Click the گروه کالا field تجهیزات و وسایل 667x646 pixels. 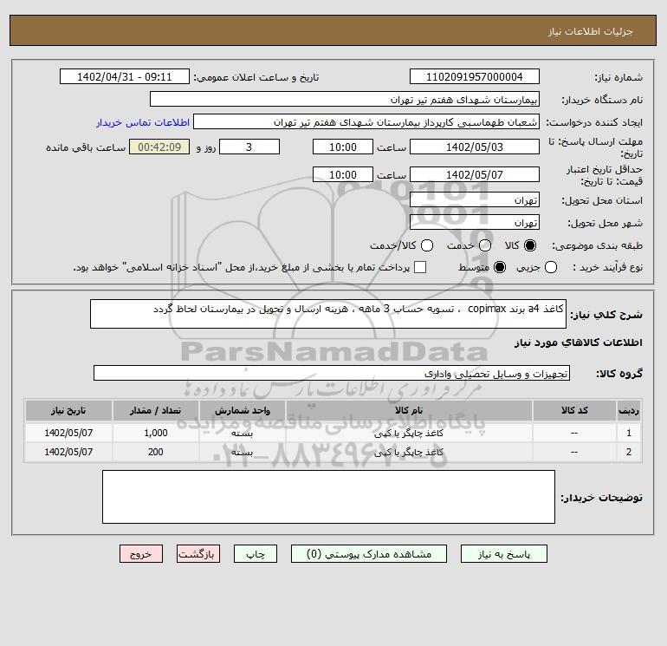(332, 373)
